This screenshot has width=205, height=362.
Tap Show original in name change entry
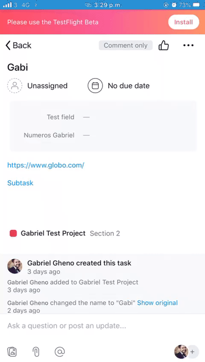point(158,303)
